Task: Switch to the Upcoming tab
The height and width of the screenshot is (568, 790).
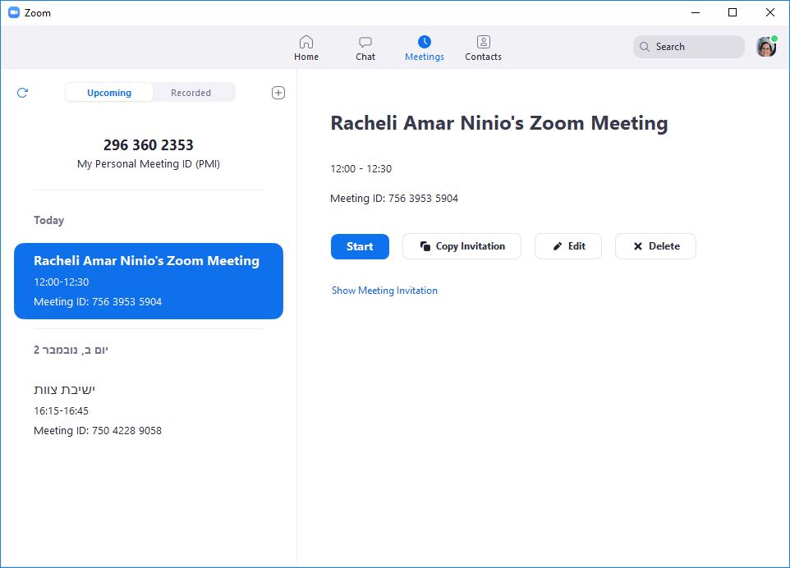Action: pos(109,93)
